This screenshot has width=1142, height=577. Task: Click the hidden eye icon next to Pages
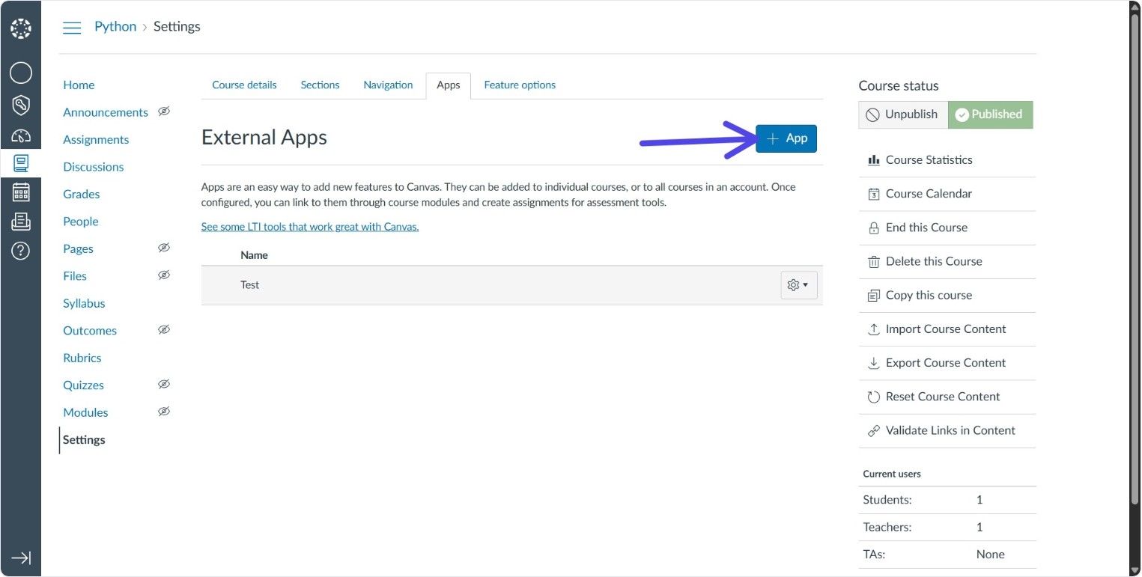click(x=164, y=248)
